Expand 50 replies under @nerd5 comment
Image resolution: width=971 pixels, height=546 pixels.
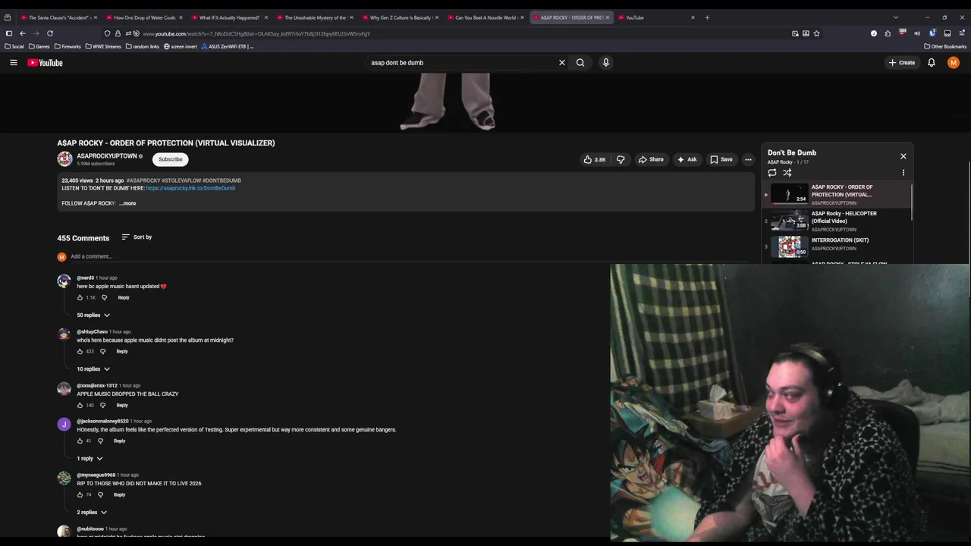[93, 315]
